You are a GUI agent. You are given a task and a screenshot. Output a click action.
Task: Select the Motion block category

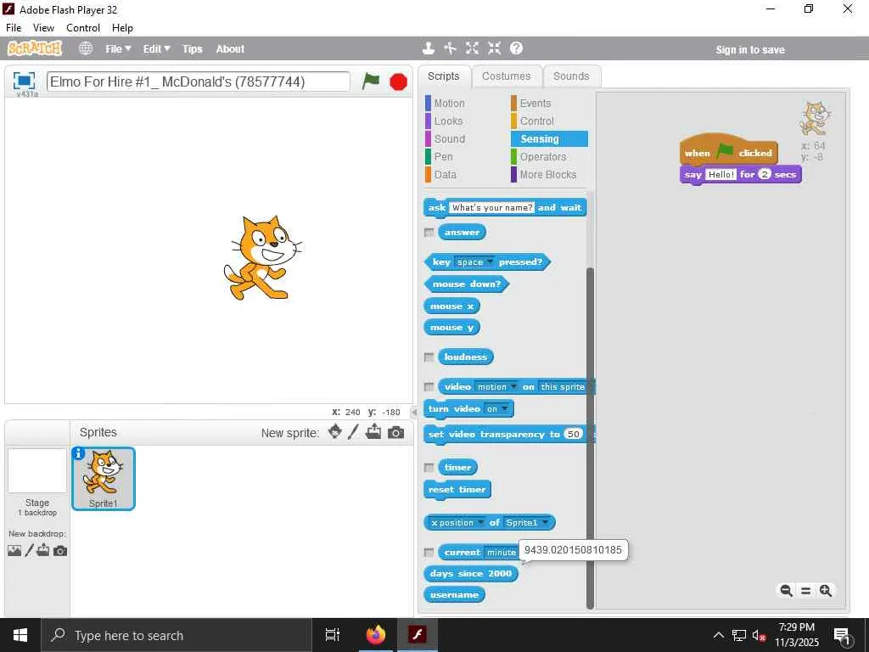point(449,103)
